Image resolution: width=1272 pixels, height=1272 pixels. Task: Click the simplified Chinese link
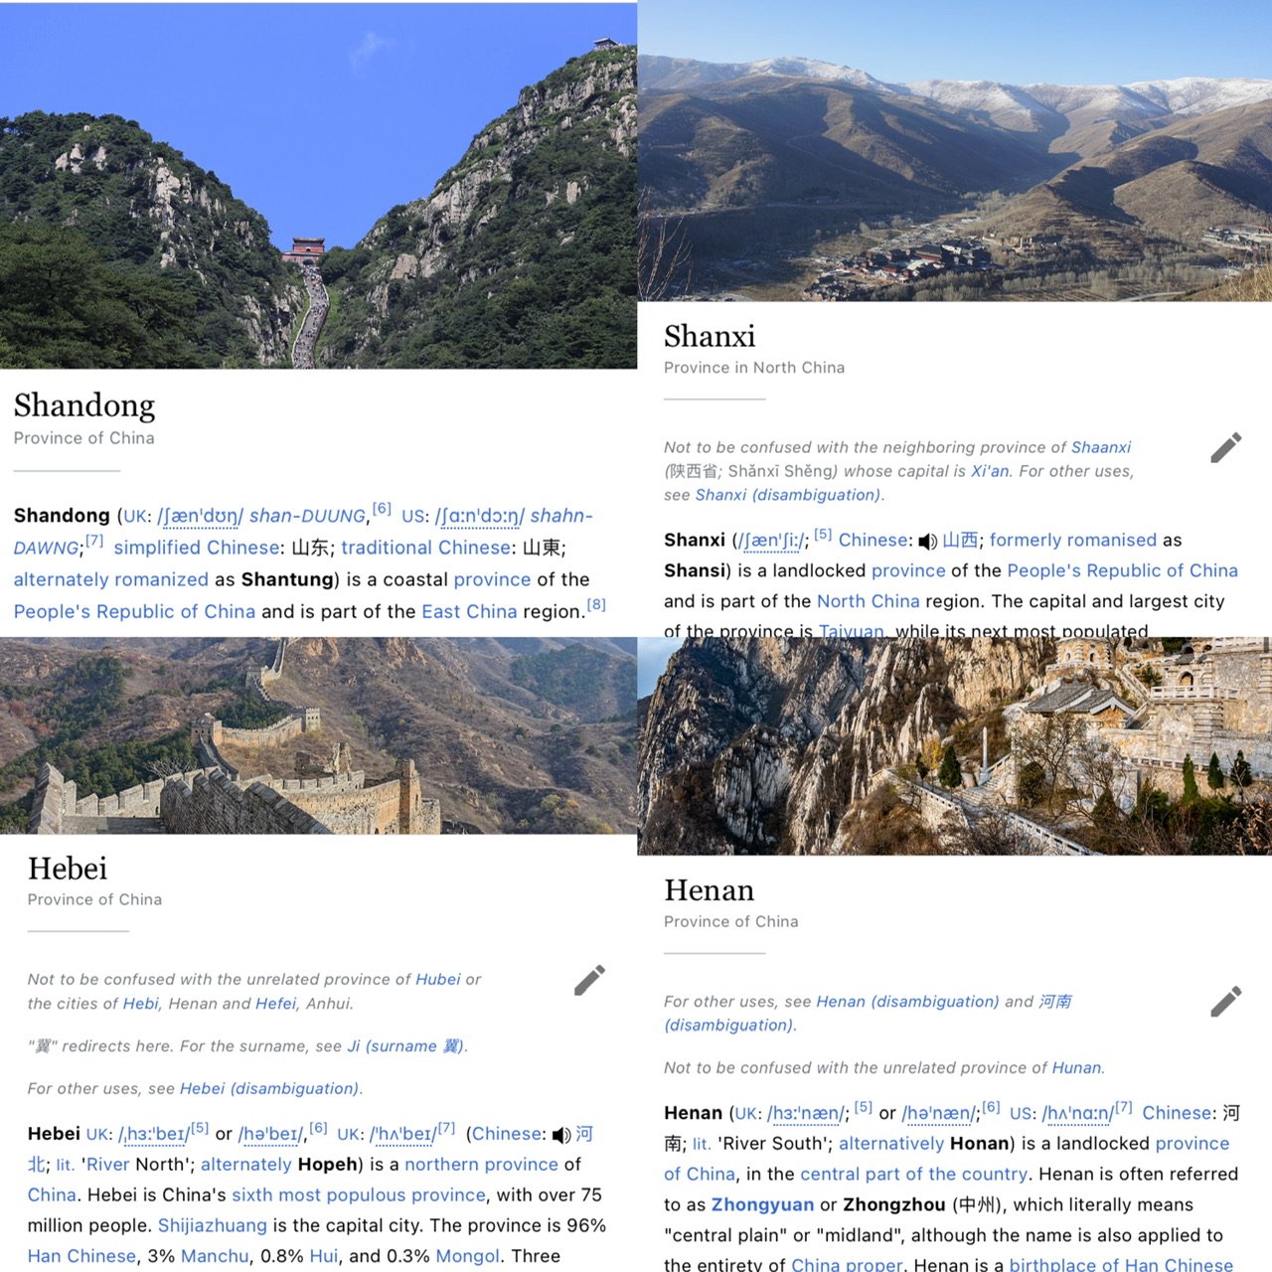(x=197, y=548)
